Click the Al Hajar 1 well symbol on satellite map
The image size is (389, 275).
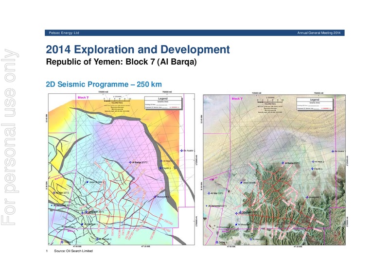tap(313, 162)
